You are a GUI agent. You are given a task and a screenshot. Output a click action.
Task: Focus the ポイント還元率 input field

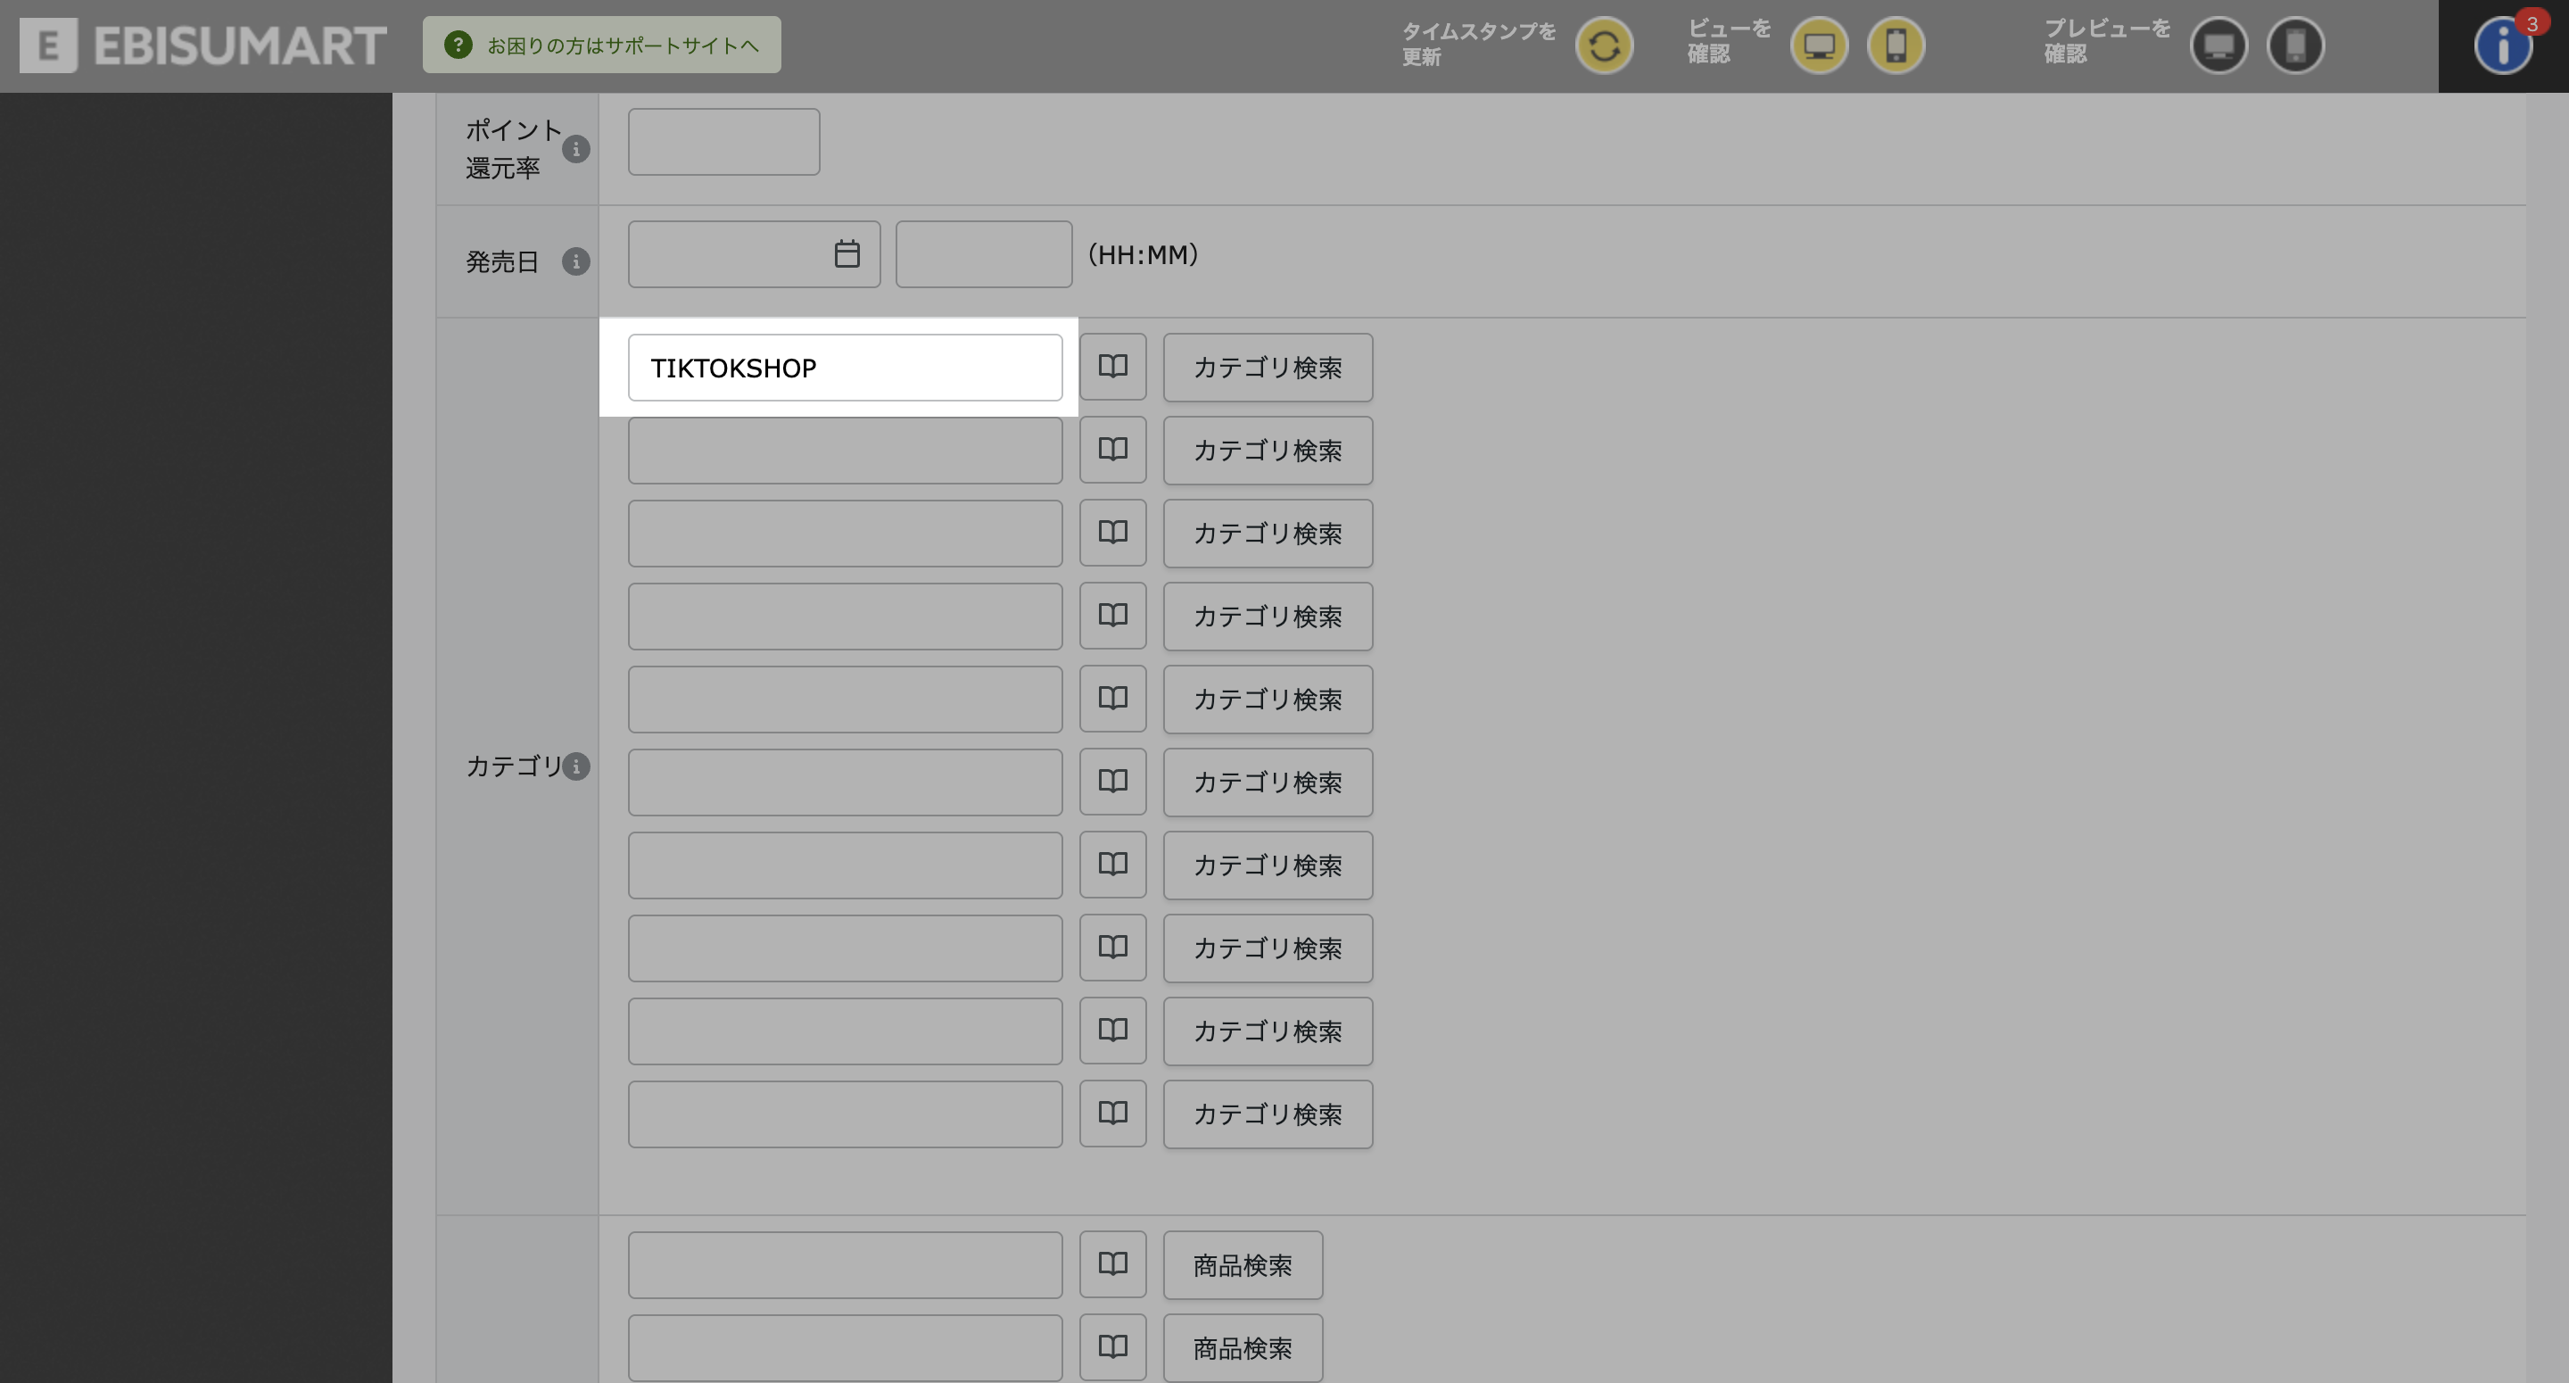724,142
